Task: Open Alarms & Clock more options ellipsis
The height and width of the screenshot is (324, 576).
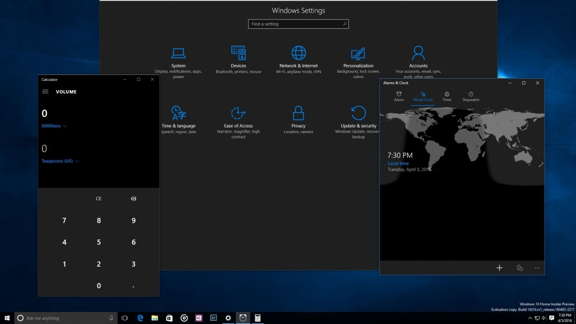Action: click(x=537, y=268)
